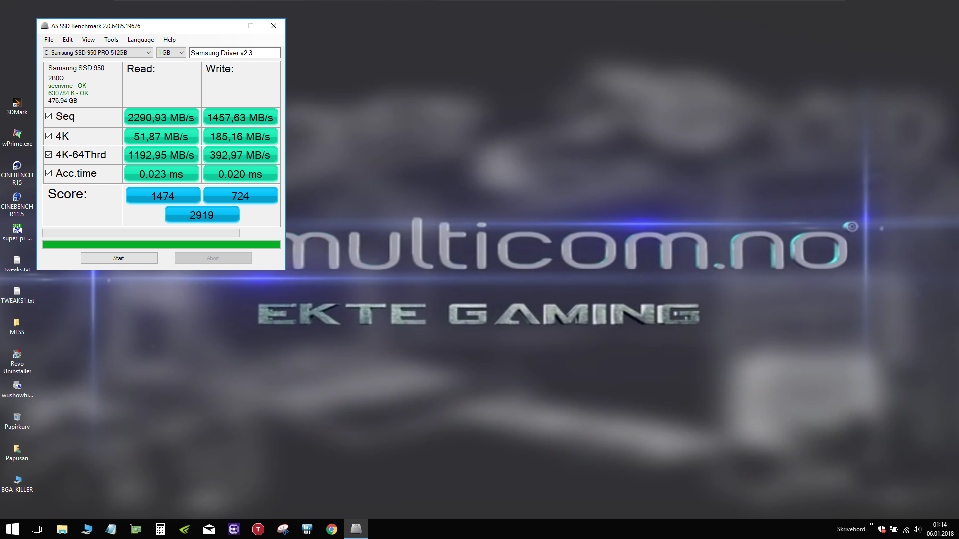959x539 pixels.
Task: Uncheck the Seq test checkbox
Action: click(x=49, y=116)
